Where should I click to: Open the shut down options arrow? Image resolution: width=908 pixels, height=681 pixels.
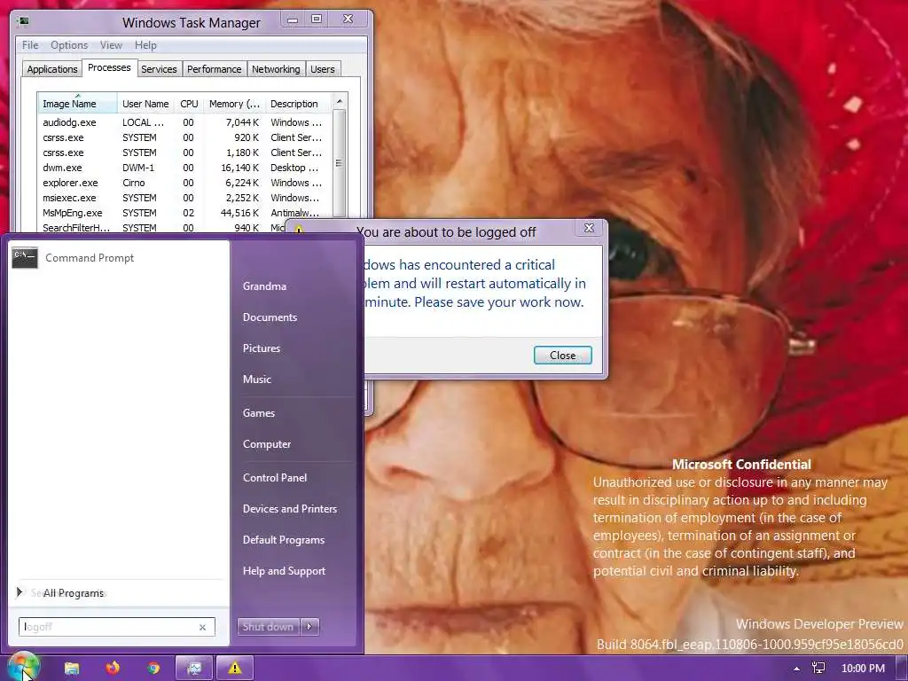pyautogui.click(x=309, y=627)
